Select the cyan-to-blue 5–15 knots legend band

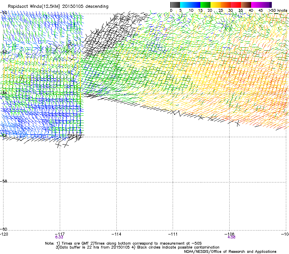click(x=190, y=5)
